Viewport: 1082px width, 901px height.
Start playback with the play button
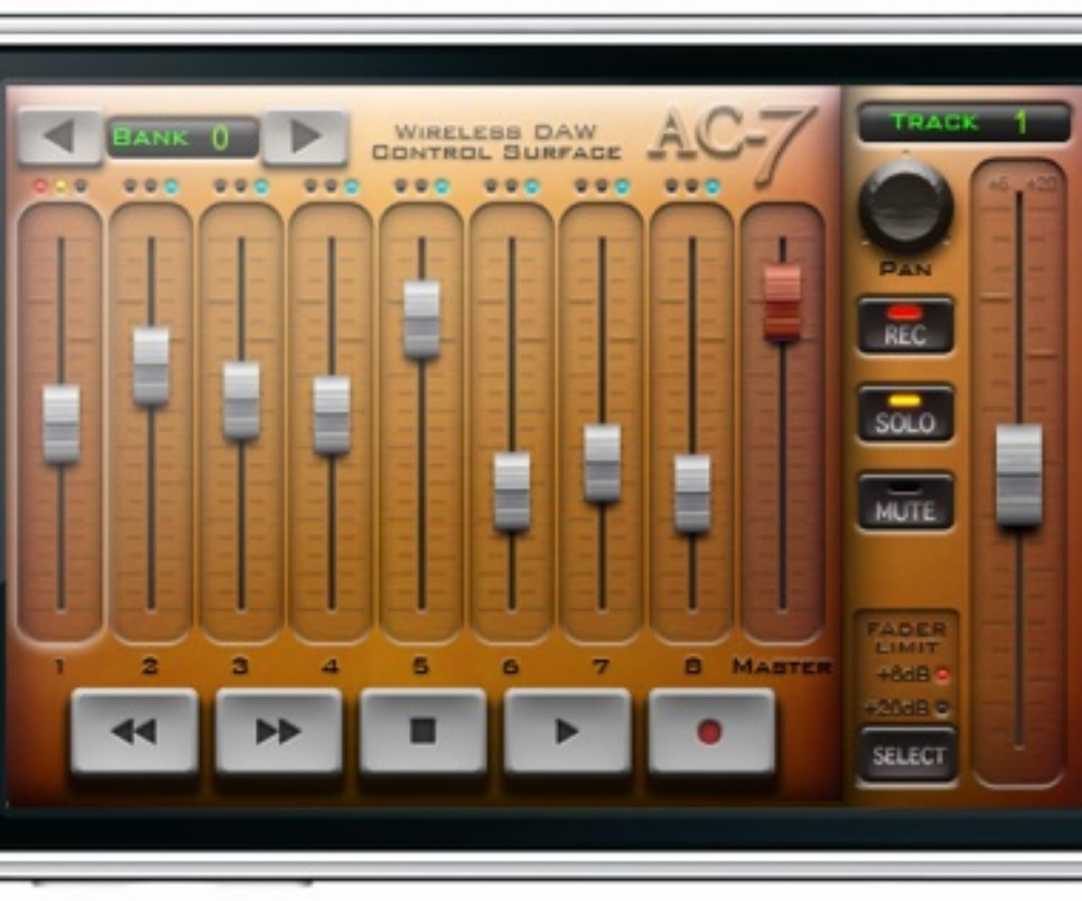567,731
